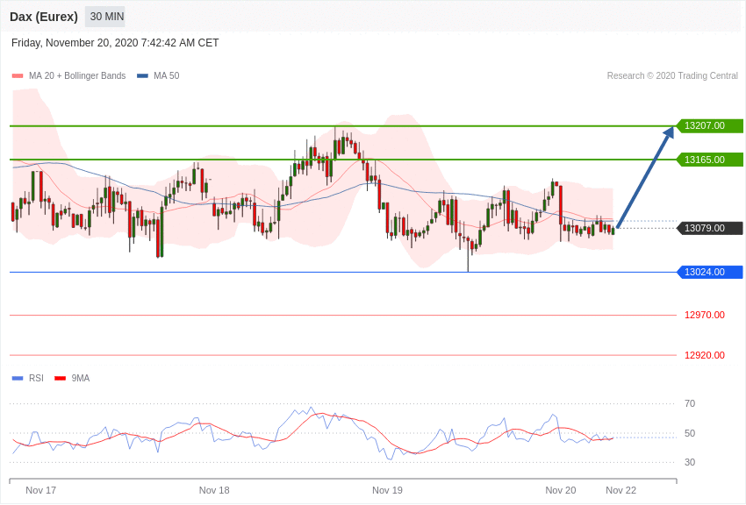Select the 13024.00 pivot price label
The width and height of the screenshot is (746, 505).
tap(709, 272)
